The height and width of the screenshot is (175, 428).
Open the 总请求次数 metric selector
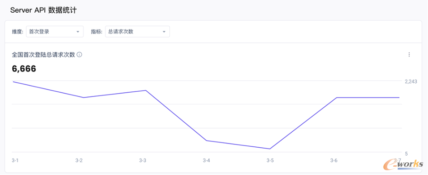pyautogui.click(x=137, y=32)
